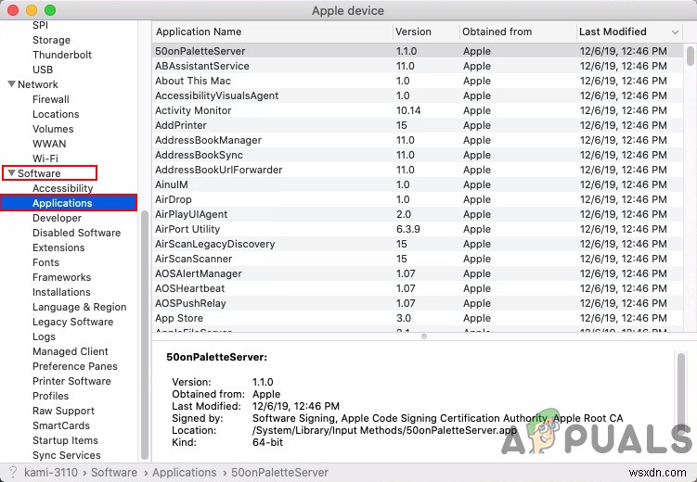Select Volumes under Network

(x=53, y=129)
